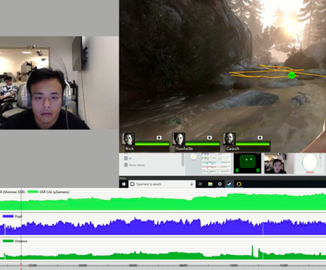Click the green gaze fixation marker
Screen dimensions: 326x270
pyautogui.click(x=291, y=75)
